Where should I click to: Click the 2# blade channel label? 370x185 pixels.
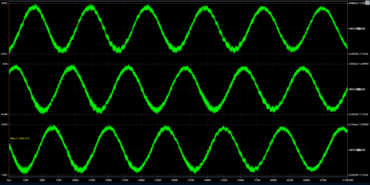[359, 89]
